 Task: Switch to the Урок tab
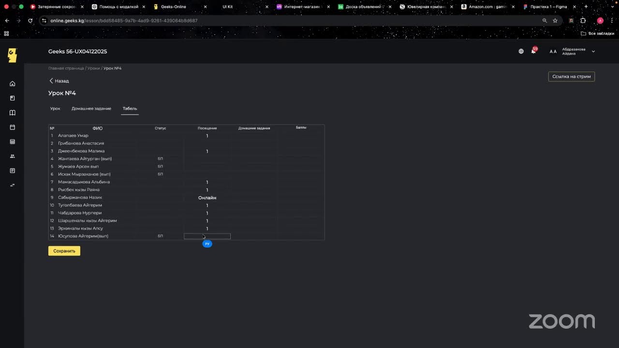pyautogui.click(x=55, y=109)
